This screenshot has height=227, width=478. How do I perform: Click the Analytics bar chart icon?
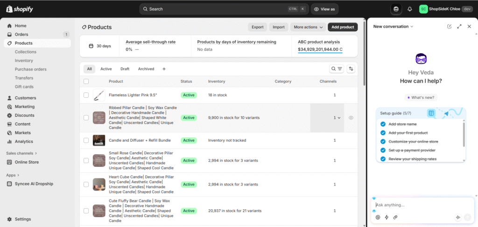[x=9, y=142]
